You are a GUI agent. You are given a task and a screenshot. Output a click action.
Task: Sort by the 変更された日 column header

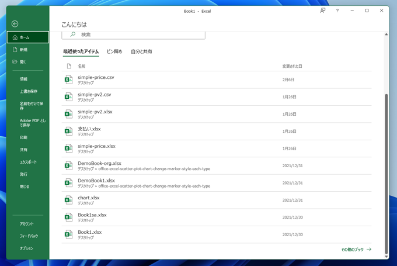292,66
